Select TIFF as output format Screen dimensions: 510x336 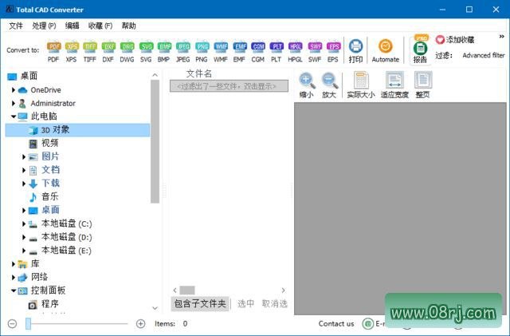pos(90,52)
